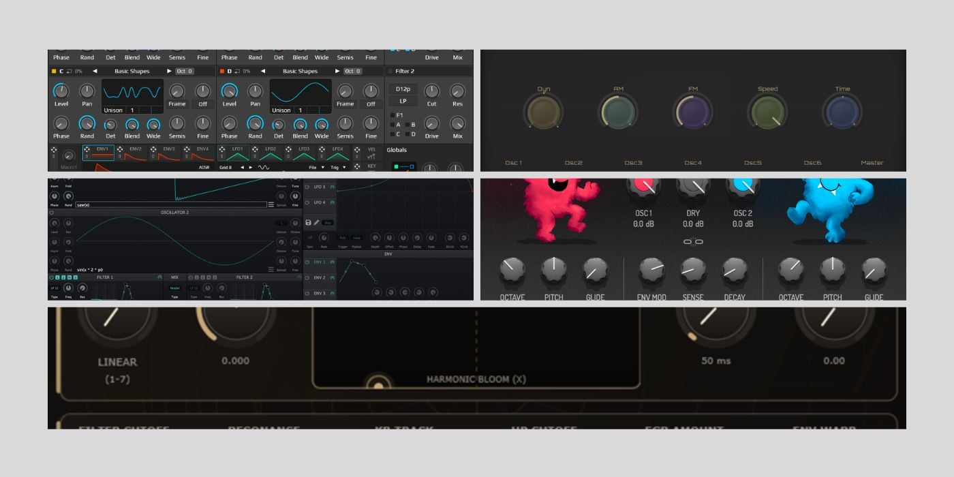954x477 pixels.
Task: Toggle the chain link icon under DRY
Action: coord(693,242)
